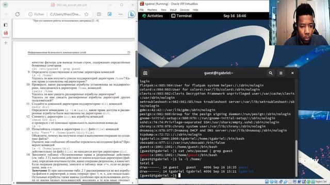
Task: Close the guest@tgabriel terminal window
Action: 292,73
